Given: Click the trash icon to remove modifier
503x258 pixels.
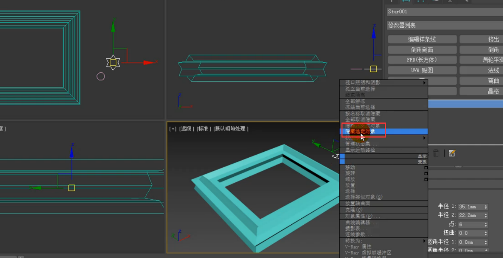Looking at the screenshot, I should (436, 153).
